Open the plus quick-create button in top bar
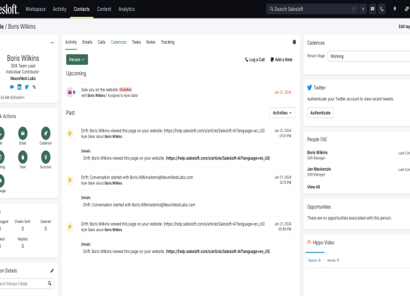The image size is (410, 296). (363, 9)
